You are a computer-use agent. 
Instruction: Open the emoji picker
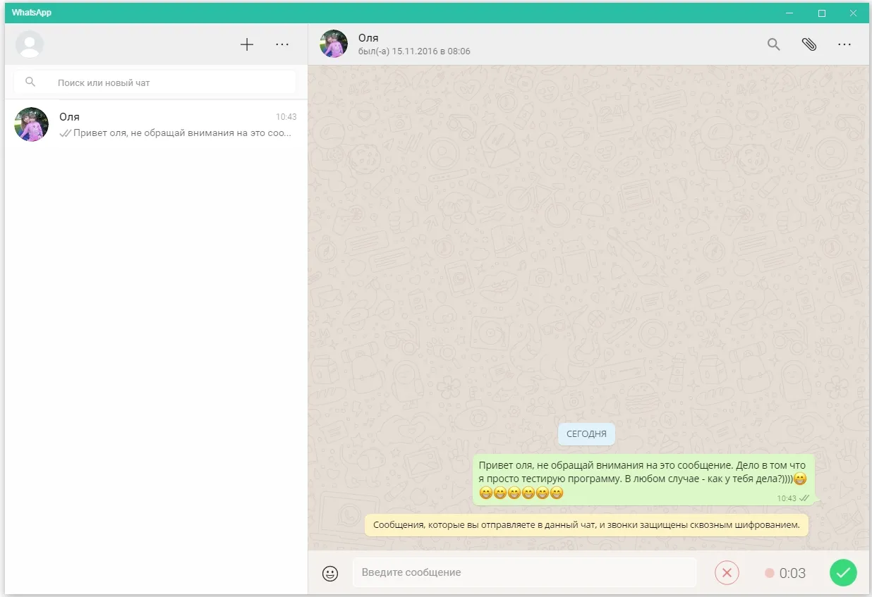[x=330, y=573]
